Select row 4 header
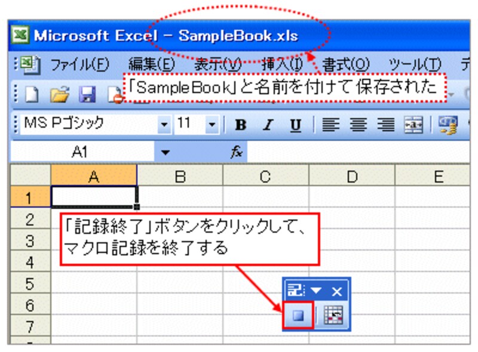The height and width of the screenshot is (352, 478). pyautogui.click(x=30, y=261)
